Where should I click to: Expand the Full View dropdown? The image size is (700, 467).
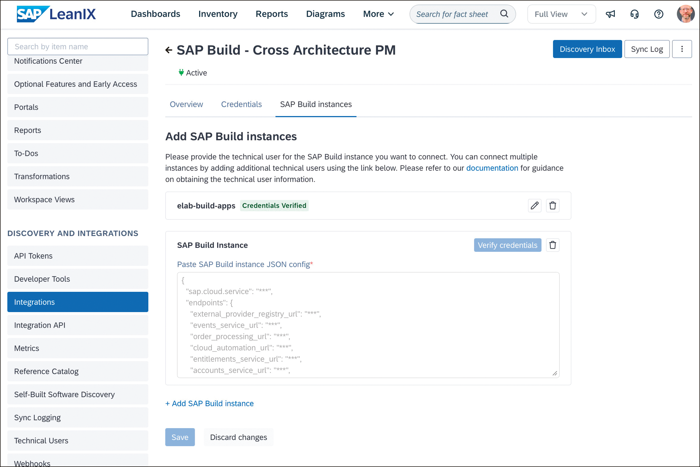coord(561,14)
